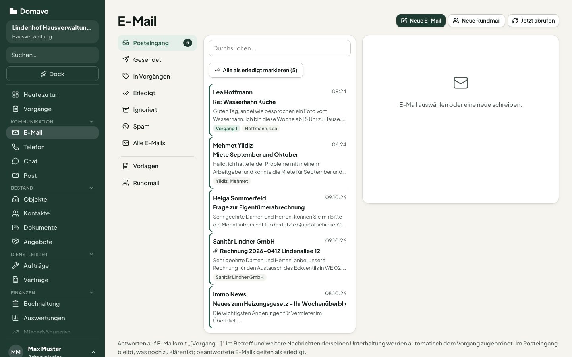Click the Ignoriert archive box icon
Image resolution: width=572 pixels, height=357 pixels.
[126, 110]
